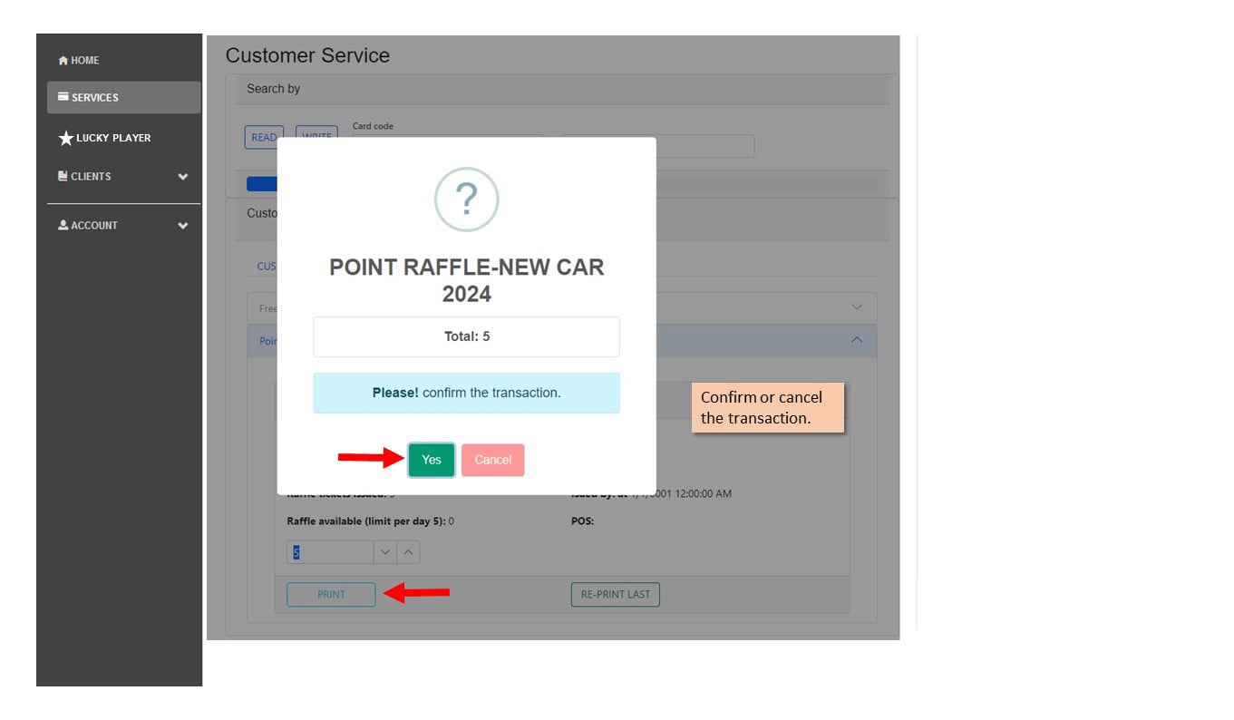
Task: Click the clients book icon
Action: 63,176
